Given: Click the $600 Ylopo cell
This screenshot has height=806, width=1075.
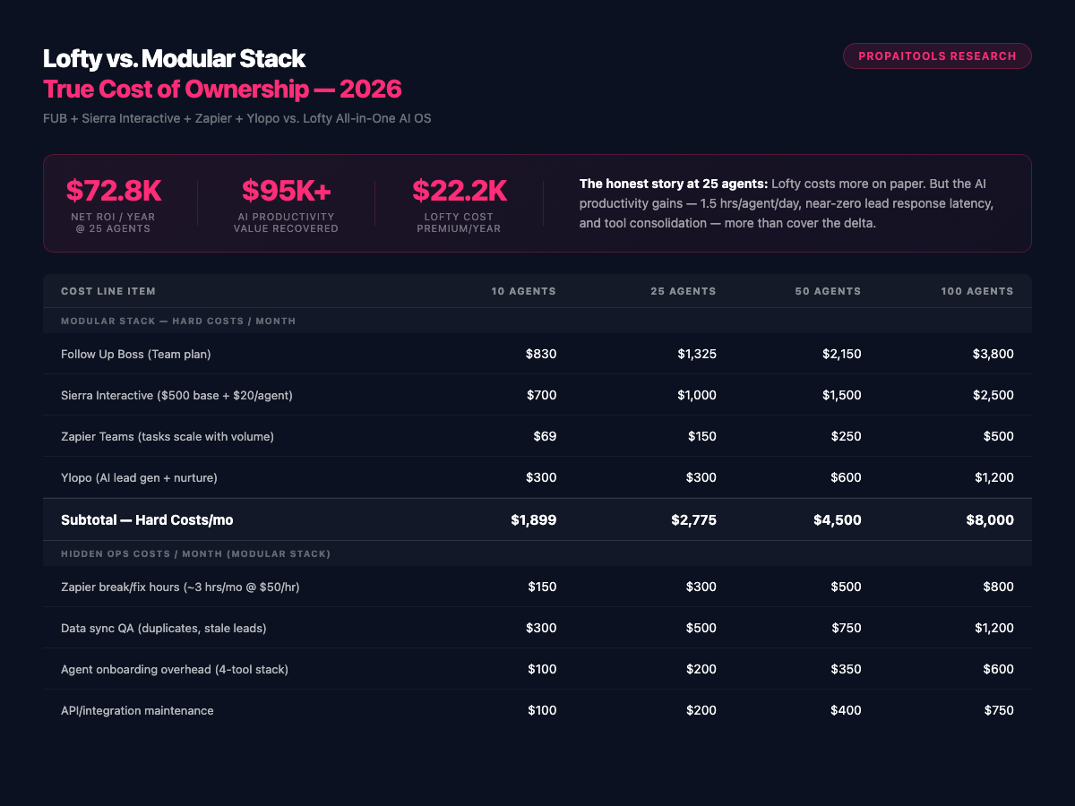Looking at the screenshot, I should [846, 477].
